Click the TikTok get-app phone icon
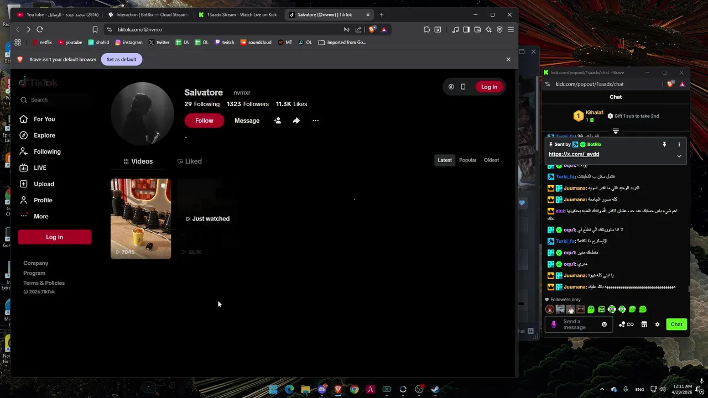 (463, 87)
